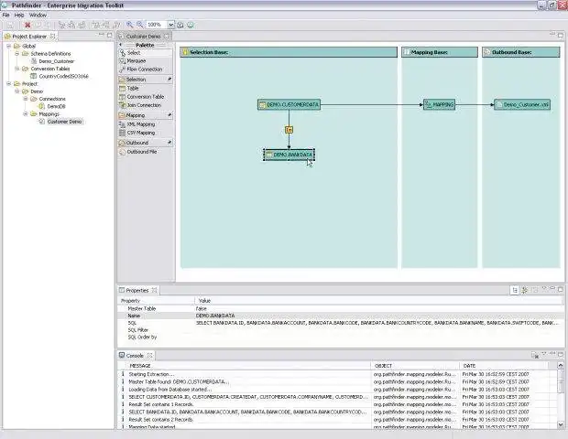Collapse the Project tree node

[8, 84]
